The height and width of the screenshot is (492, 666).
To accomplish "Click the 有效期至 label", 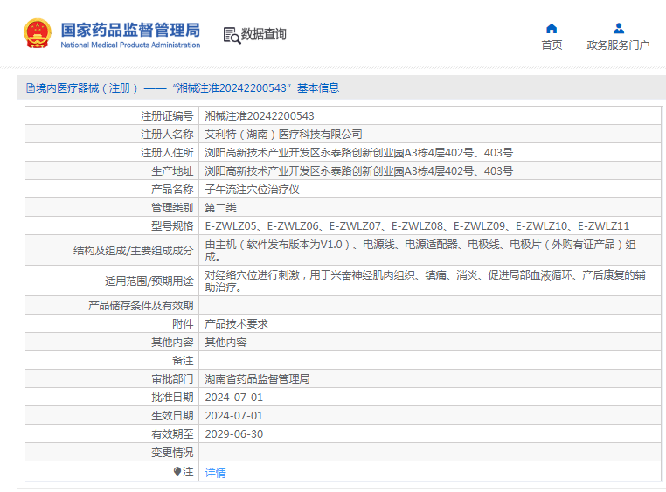I will pos(172,433).
